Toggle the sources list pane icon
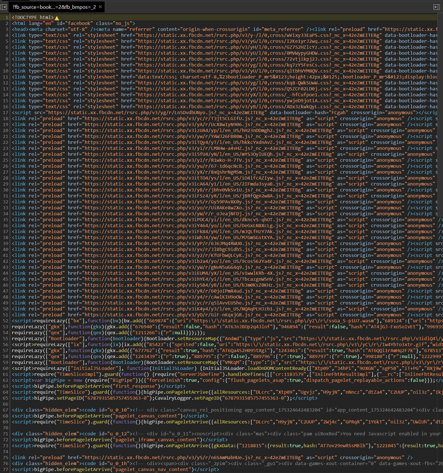The width and height of the screenshot is (443, 473). tap(4, 7)
